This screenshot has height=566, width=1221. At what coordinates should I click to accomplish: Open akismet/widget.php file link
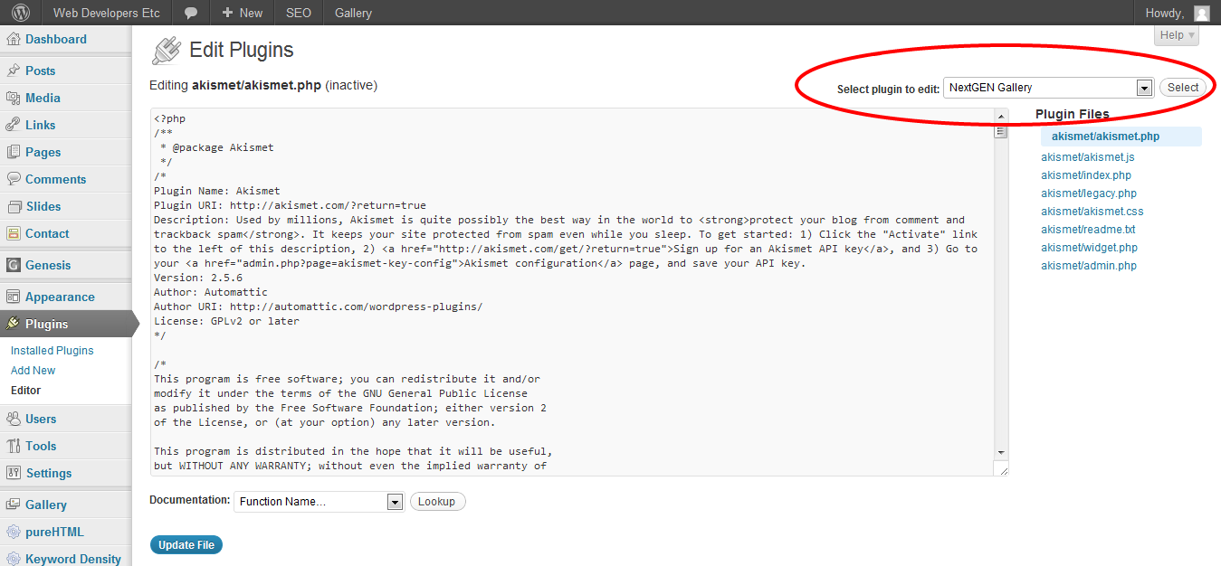pos(1089,248)
